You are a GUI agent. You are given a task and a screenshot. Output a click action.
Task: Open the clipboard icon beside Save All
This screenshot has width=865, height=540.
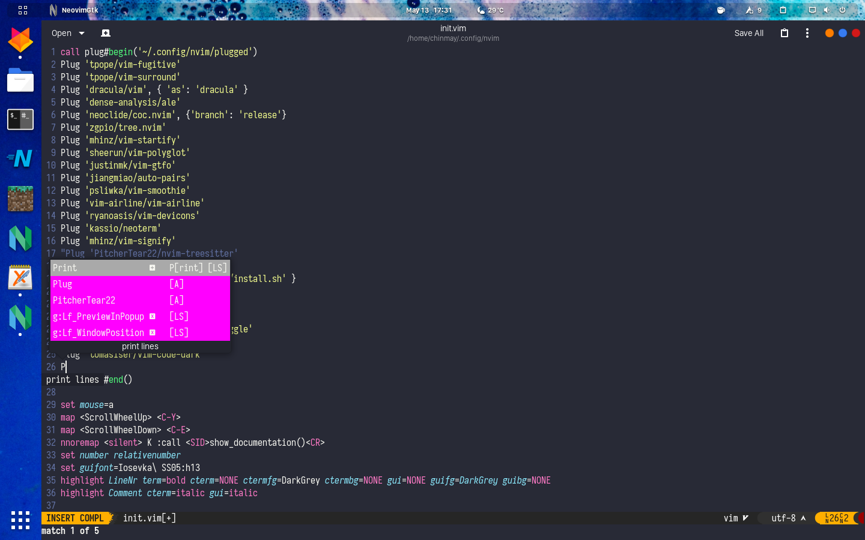click(x=784, y=33)
